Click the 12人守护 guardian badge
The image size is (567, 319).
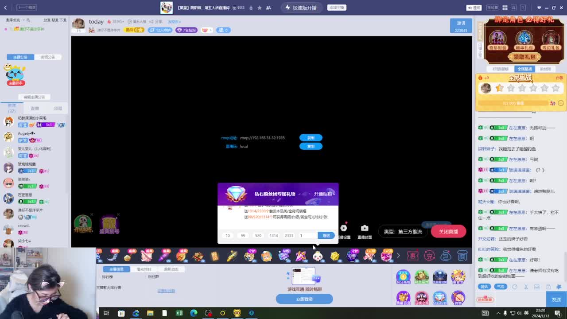pyautogui.click(x=160, y=30)
